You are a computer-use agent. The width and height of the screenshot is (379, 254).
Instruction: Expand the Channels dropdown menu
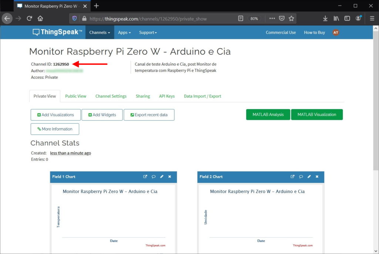[x=100, y=33]
